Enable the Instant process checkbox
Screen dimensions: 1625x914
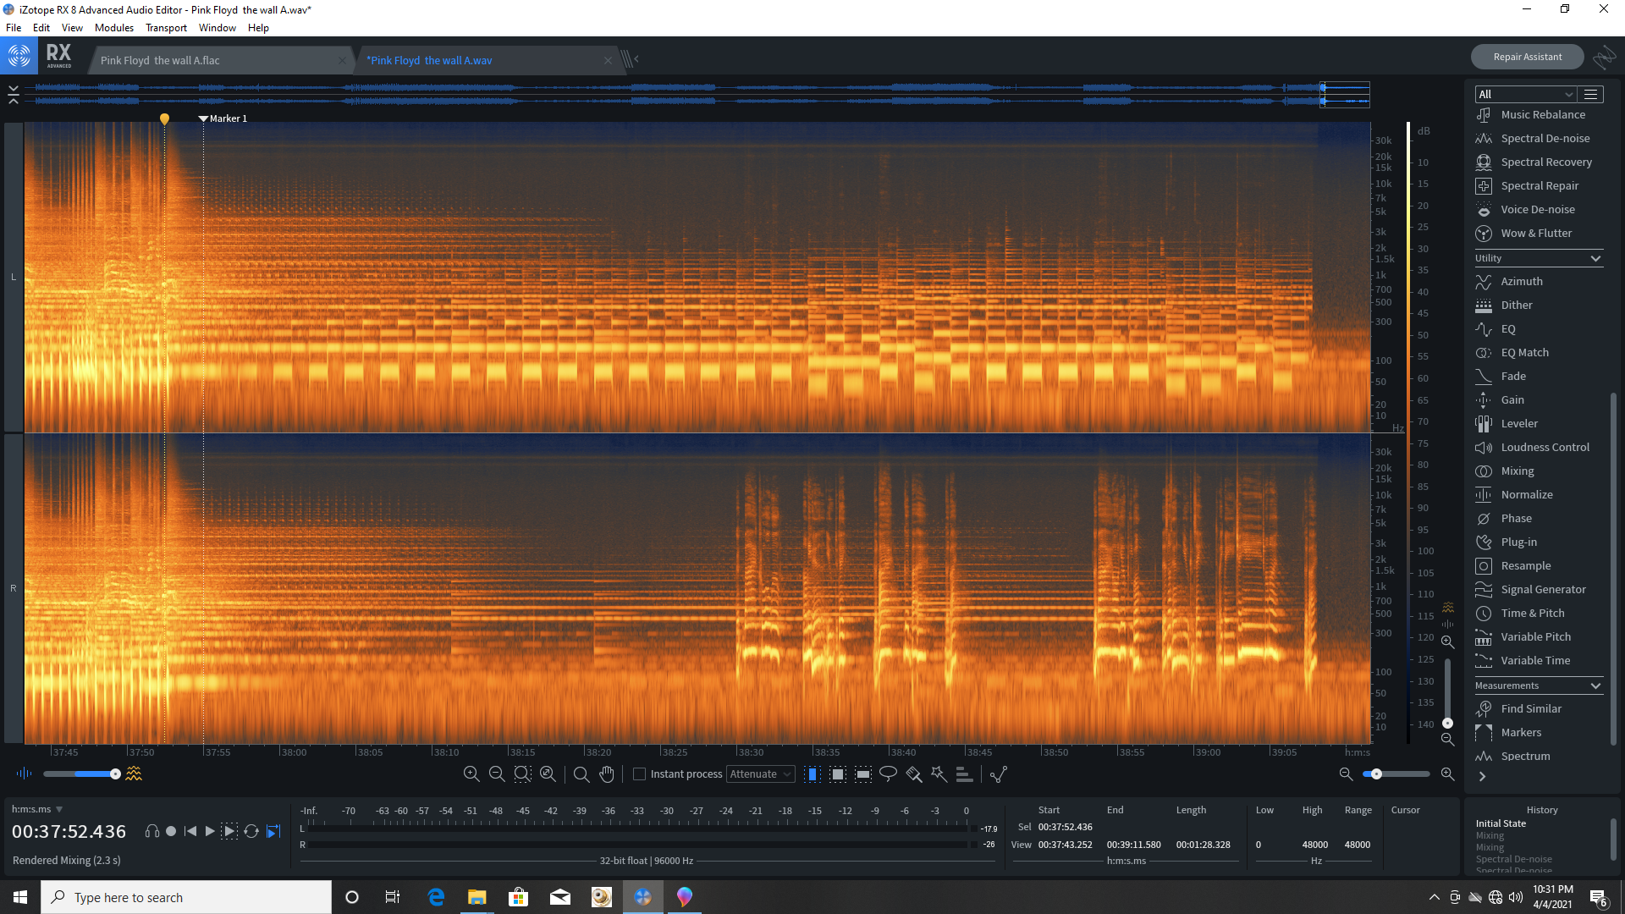(640, 774)
